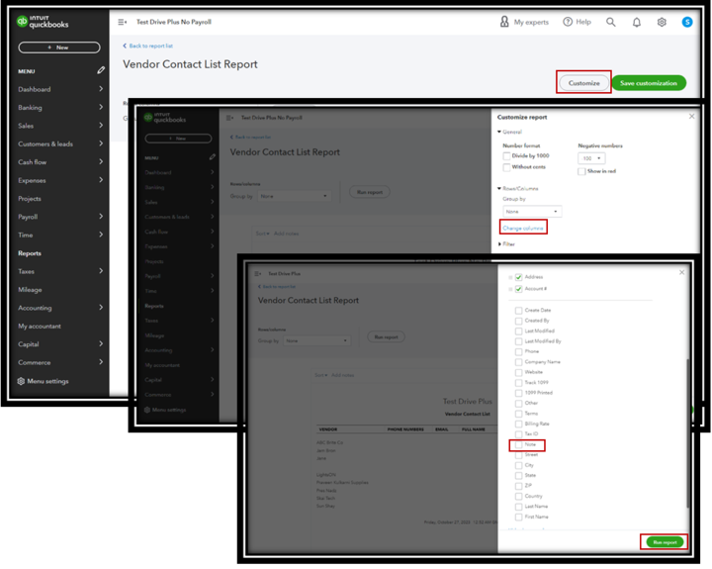
Task: Click hamburger icon in middle dimmed screenshot header
Action: tap(229, 118)
